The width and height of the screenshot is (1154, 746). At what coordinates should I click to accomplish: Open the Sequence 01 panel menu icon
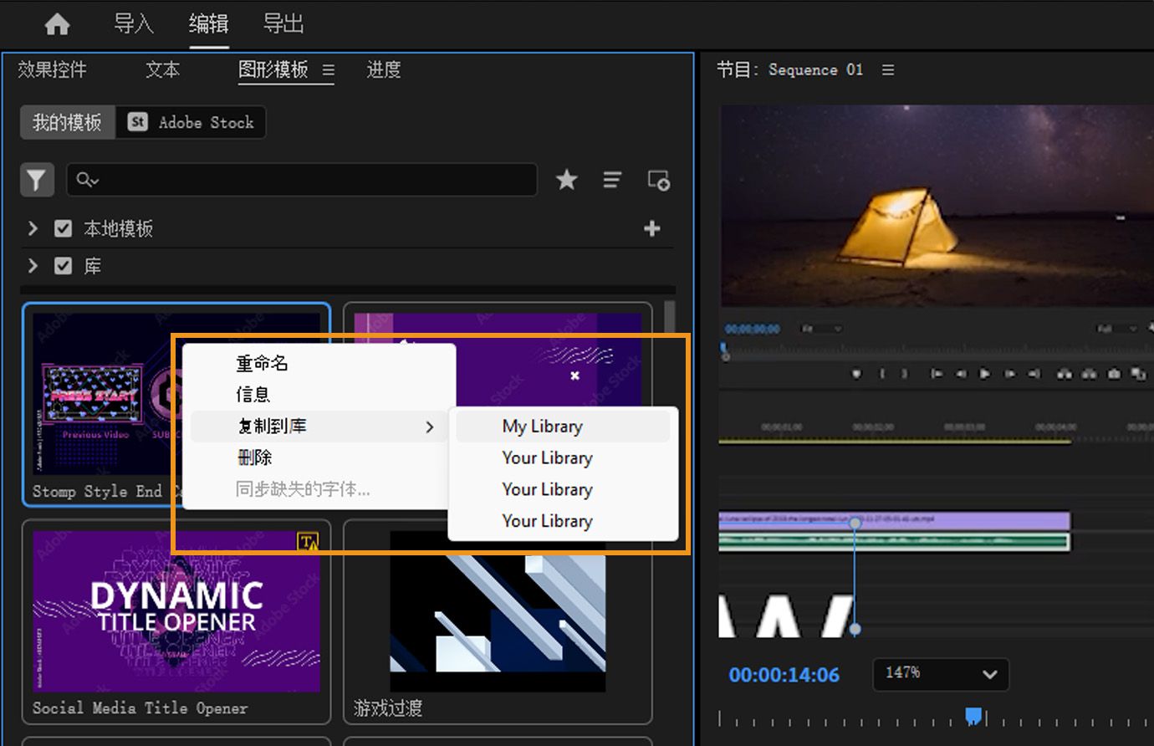tap(888, 70)
